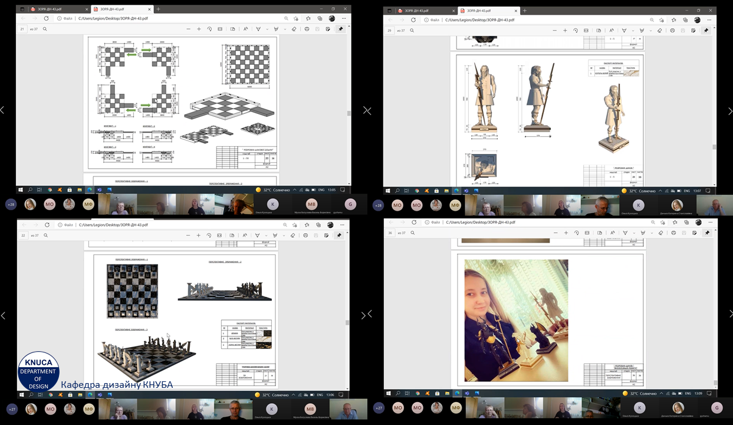Viewport: 733px width, 425px height.
Task: Print the PDF from the page 29 window
Action: [x=673, y=30]
